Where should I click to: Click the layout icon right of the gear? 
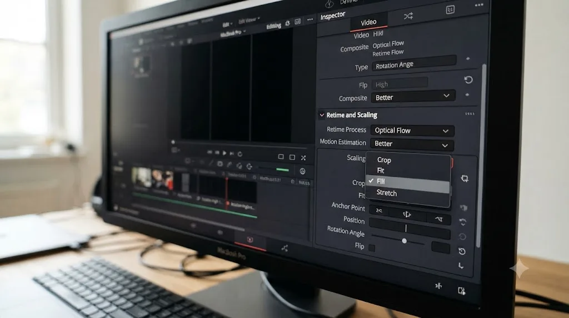tap(298, 22)
